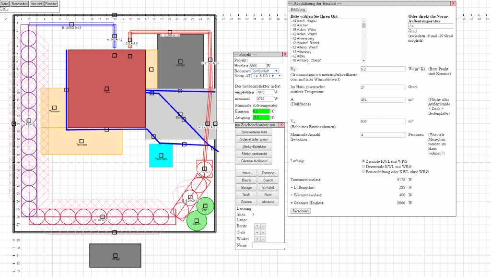
Task: Select the cyan Pool/Teich handle on the canvas
Action: click(x=161, y=156)
